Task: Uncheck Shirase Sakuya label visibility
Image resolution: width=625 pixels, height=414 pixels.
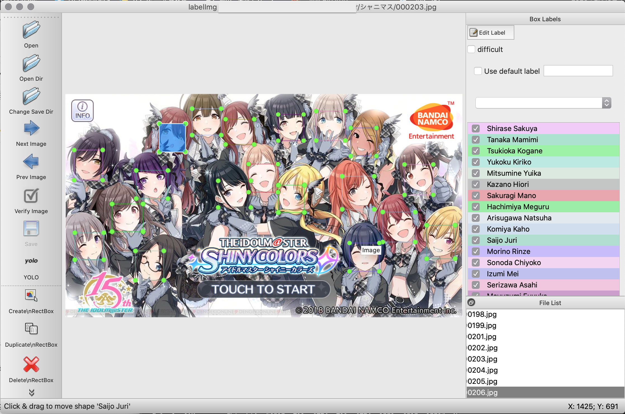Action: [x=475, y=129]
